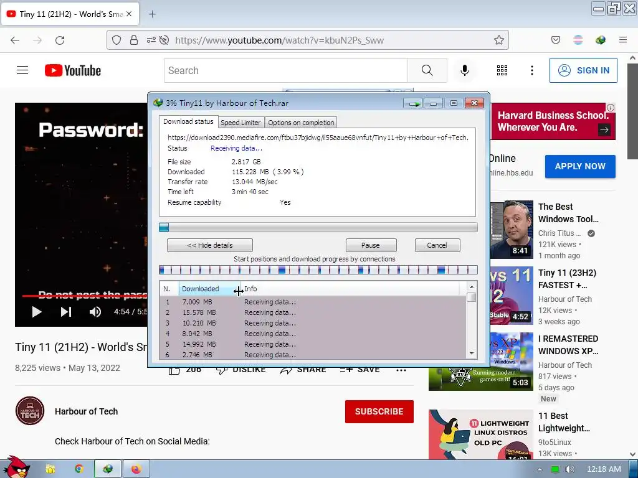Go to YouTube home via logo

tap(73, 70)
